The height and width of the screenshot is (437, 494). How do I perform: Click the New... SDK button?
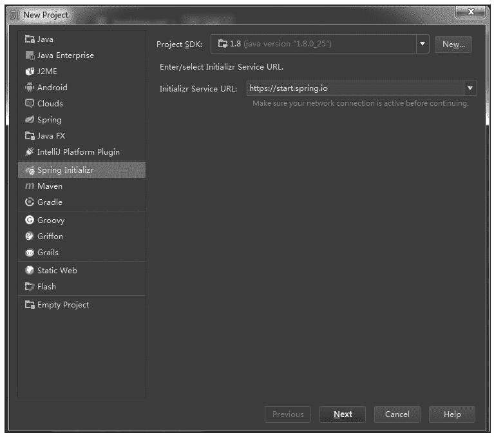pos(453,44)
